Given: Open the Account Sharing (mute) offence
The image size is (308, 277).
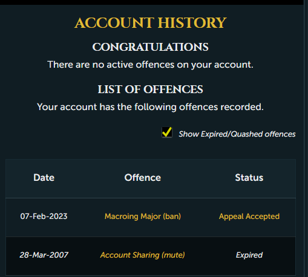Looking at the screenshot, I should click(143, 255).
